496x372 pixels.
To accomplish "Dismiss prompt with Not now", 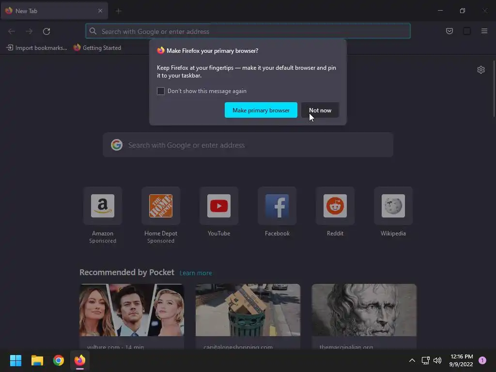I will [320, 110].
